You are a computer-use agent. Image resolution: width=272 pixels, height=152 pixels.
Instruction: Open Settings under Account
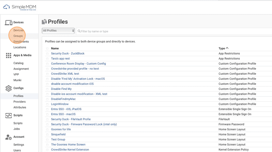tap(19, 145)
